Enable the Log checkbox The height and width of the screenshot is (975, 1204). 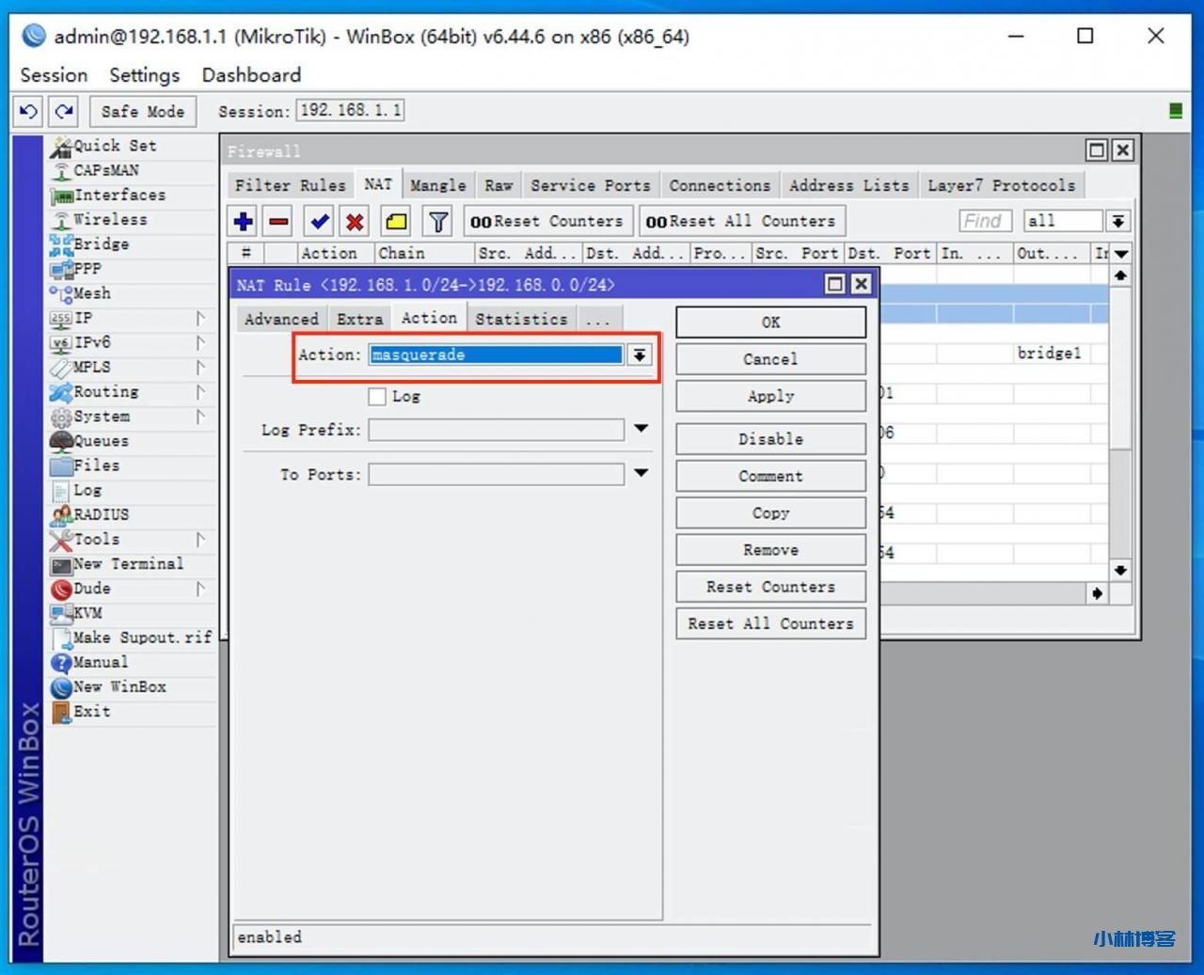coord(377,397)
